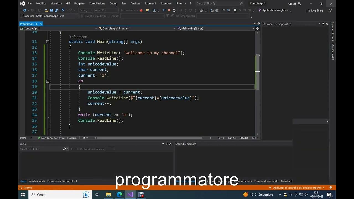Click the notification bell in the status bar
The height and width of the screenshot is (199, 354).
click(x=330, y=188)
